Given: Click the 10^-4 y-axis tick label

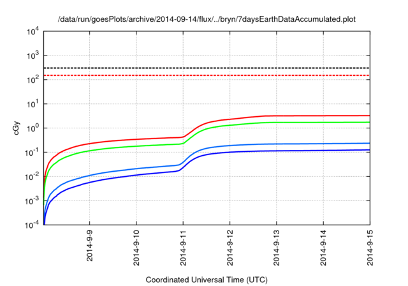Looking at the screenshot, I should coord(32,225).
